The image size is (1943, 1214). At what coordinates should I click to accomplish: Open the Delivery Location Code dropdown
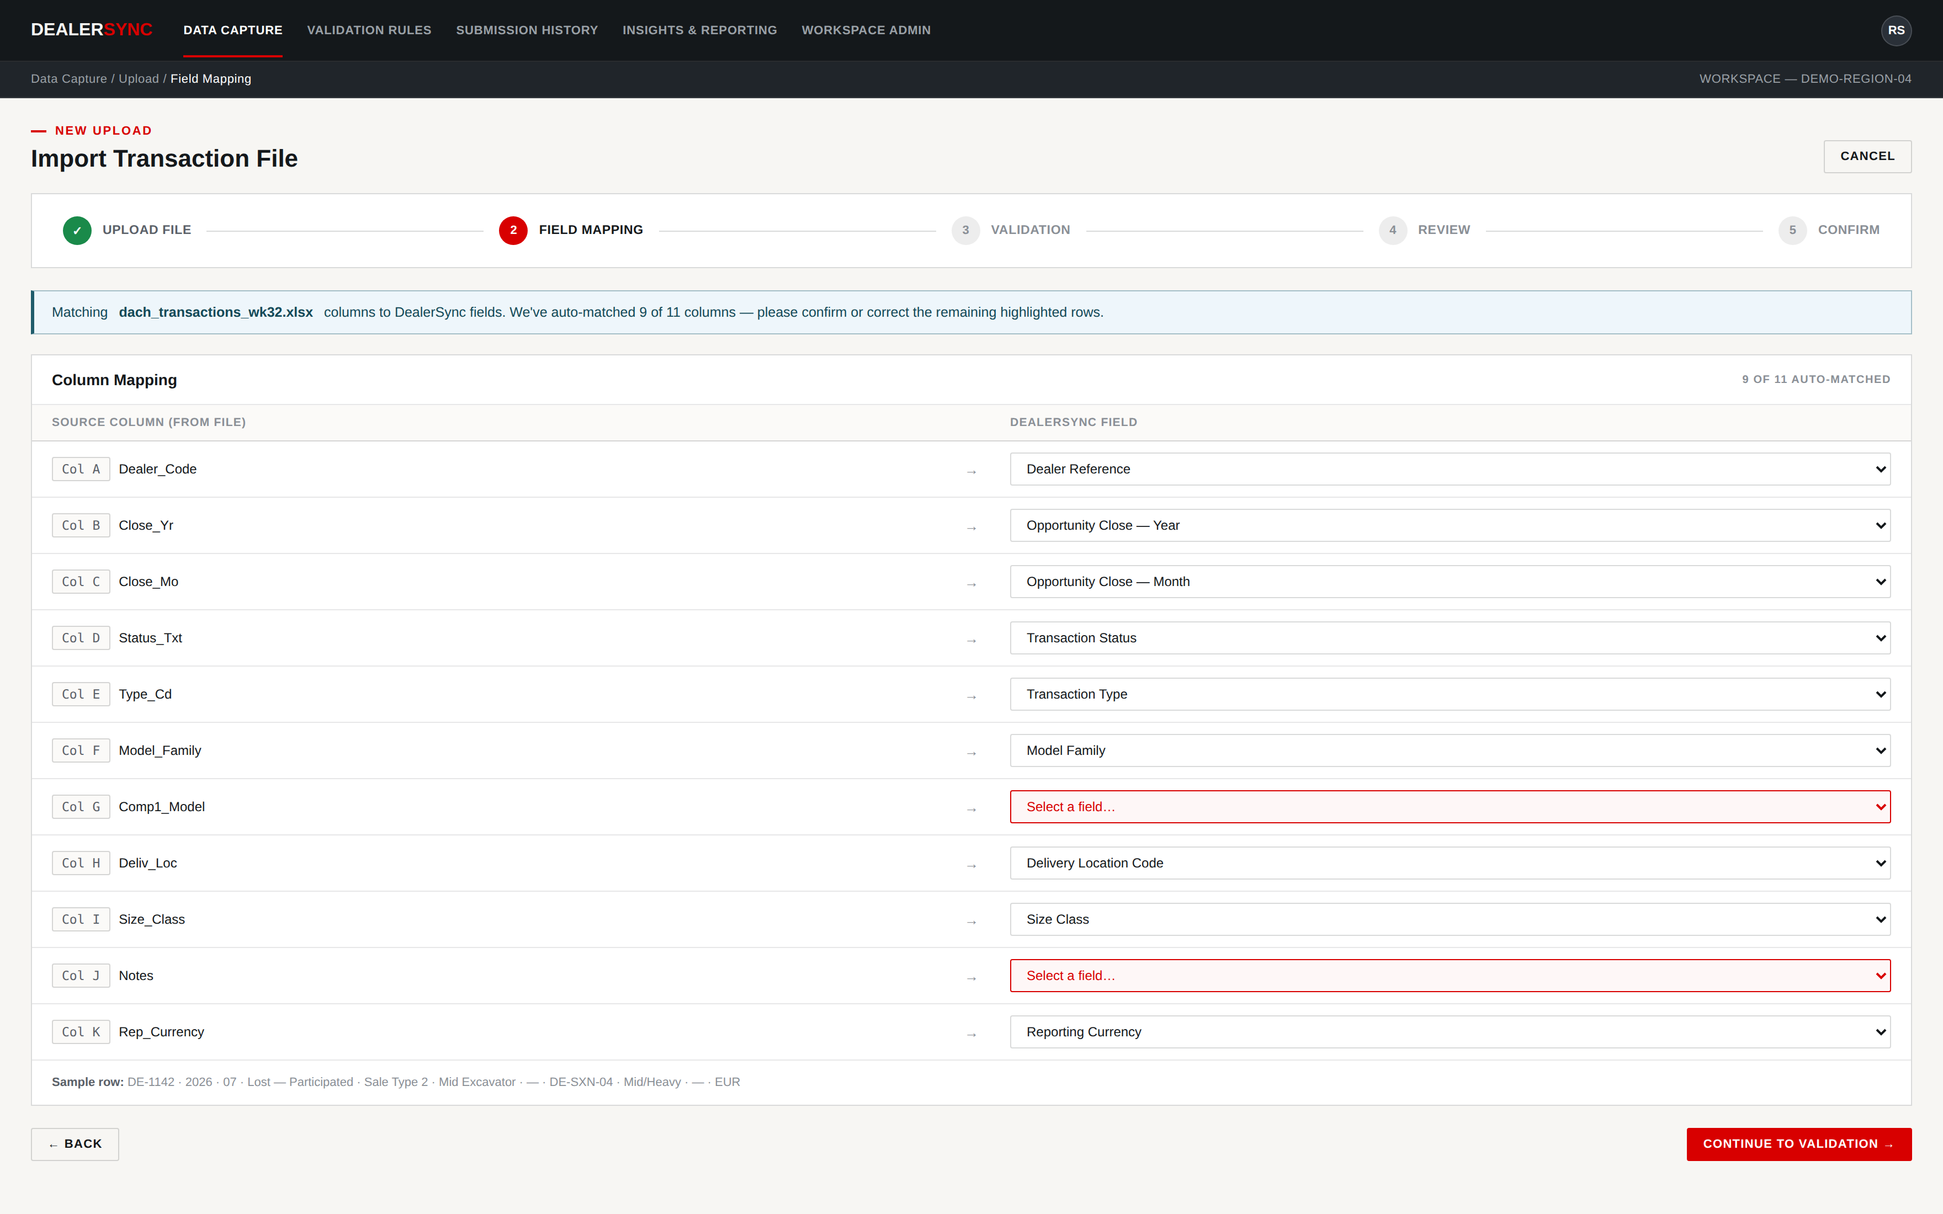1449,863
